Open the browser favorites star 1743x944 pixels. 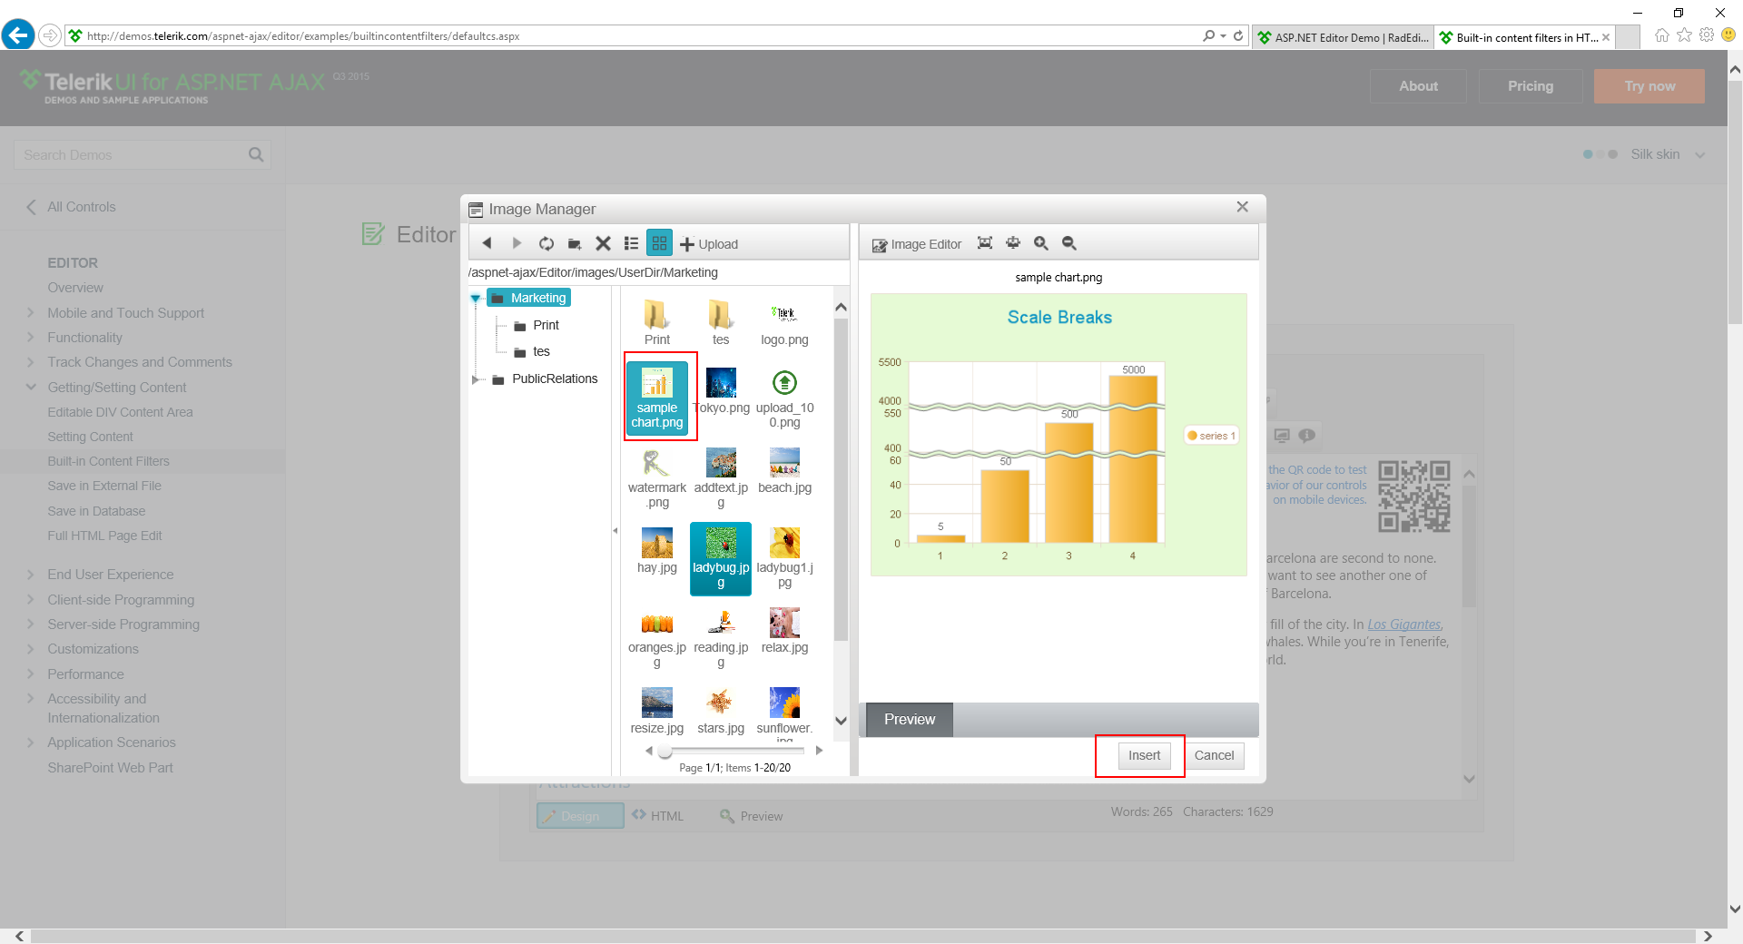[x=1685, y=35]
